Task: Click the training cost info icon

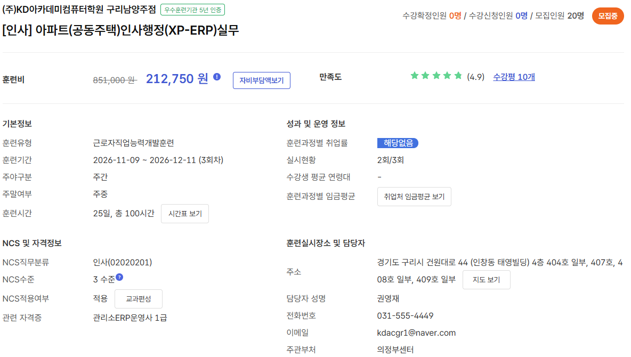Action: 217,77
